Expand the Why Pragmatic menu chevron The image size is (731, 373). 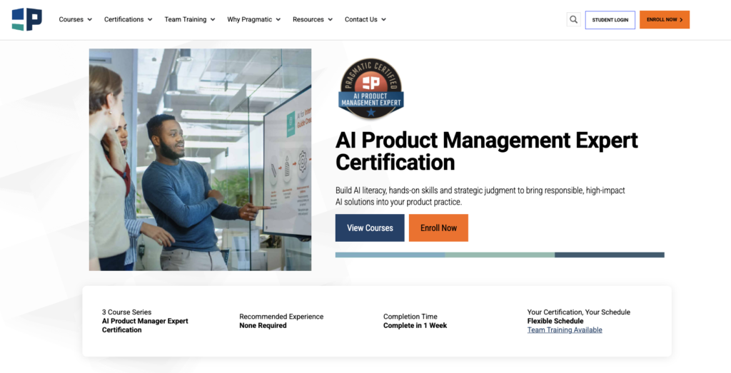tap(278, 19)
